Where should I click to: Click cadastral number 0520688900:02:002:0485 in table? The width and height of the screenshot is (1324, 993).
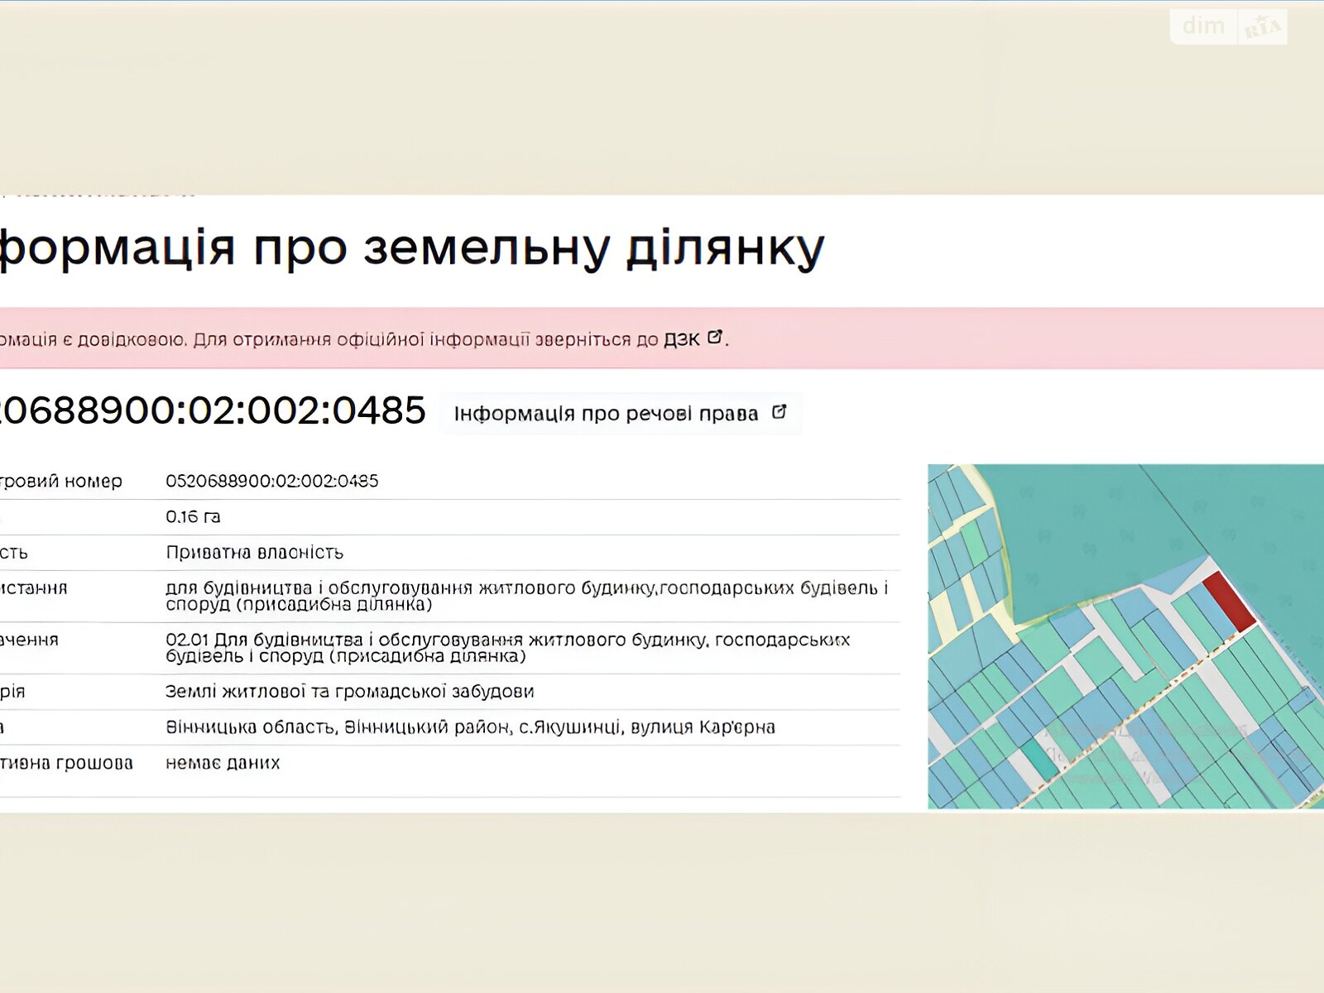(x=271, y=481)
